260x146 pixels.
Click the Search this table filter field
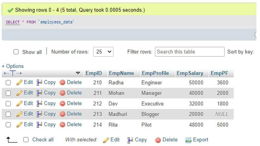coord(190,52)
